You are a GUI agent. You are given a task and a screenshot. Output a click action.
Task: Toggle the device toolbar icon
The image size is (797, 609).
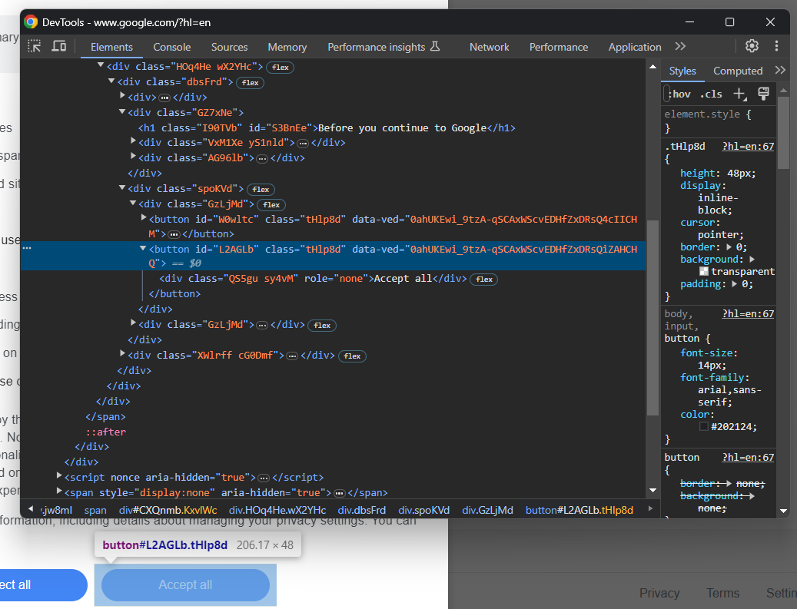58,46
